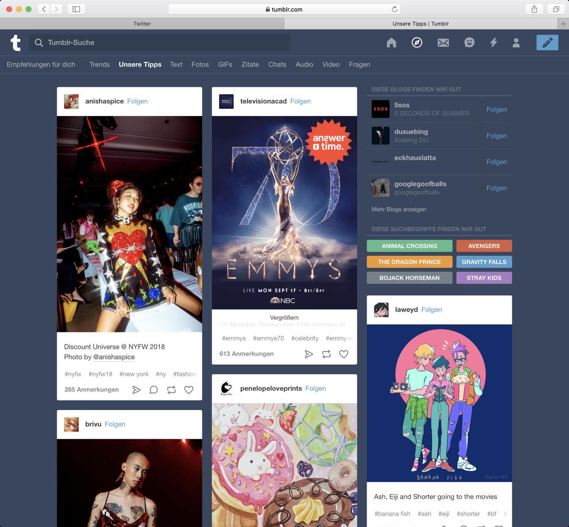Click the search magnifier icon
The height and width of the screenshot is (527, 569).
[39, 43]
